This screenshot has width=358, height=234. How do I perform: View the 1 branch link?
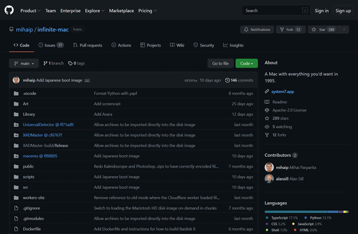[x=54, y=63]
